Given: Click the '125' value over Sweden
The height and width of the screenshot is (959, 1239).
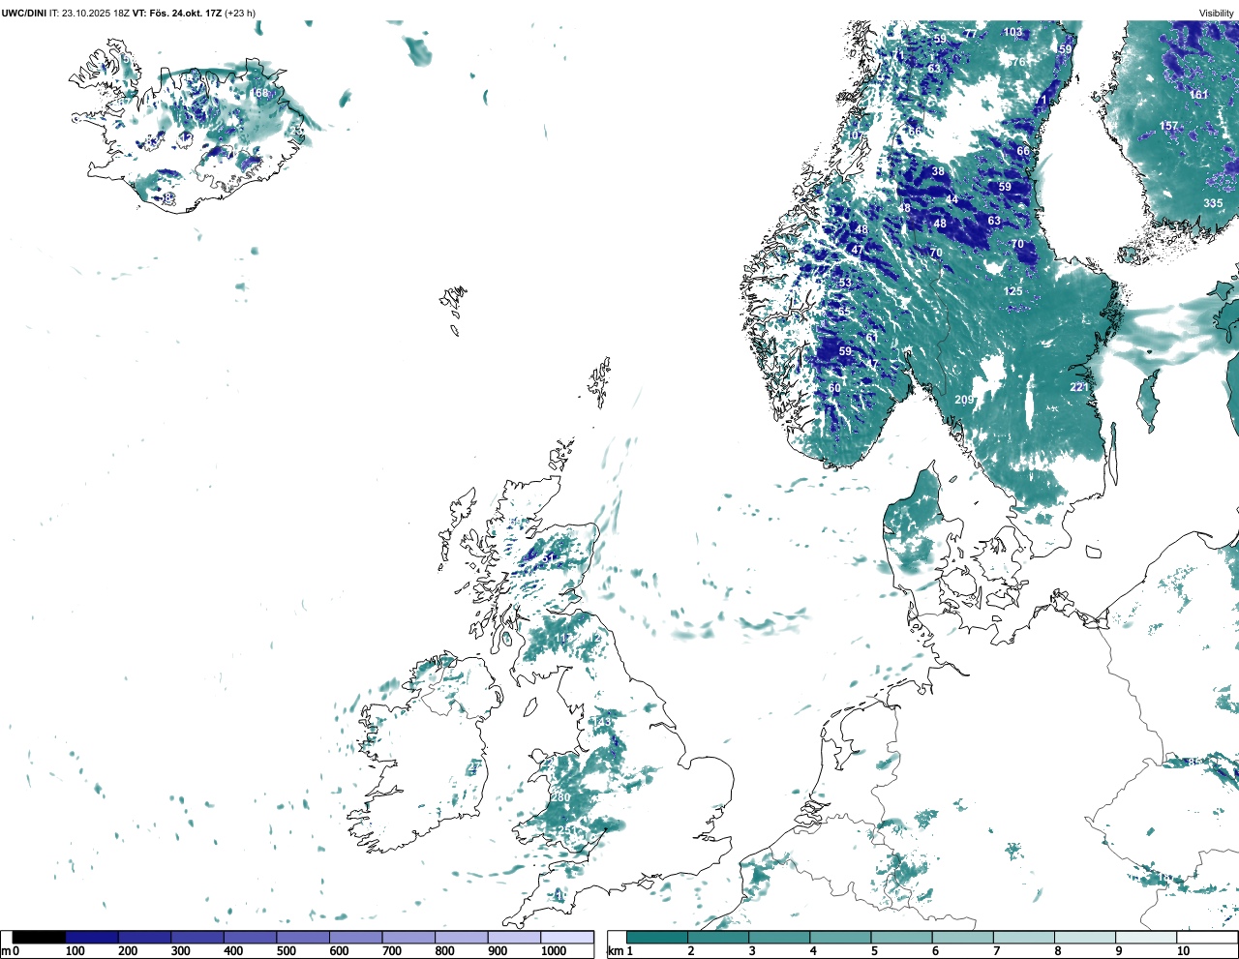Looking at the screenshot, I should coord(1012,291).
